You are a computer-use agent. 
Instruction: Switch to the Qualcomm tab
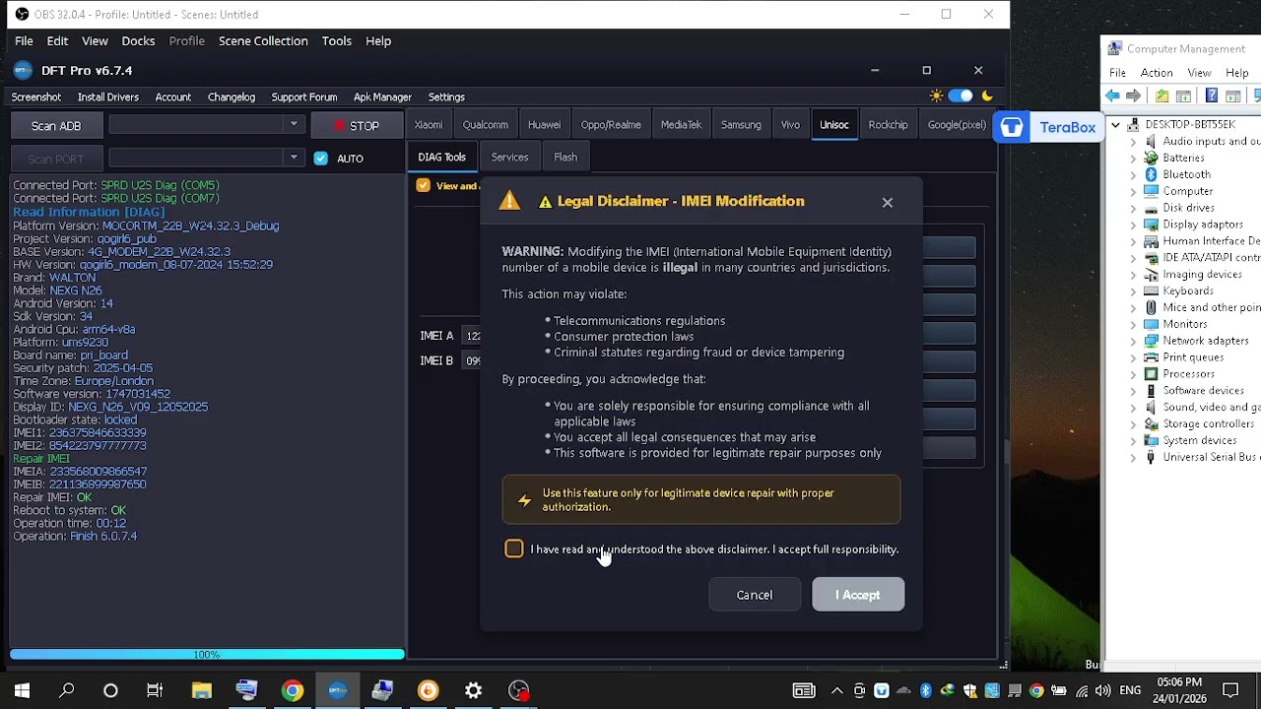(x=486, y=125)
